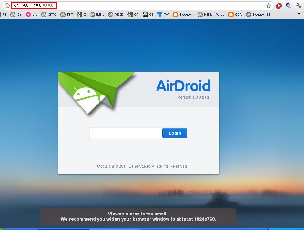Open the SBT bookmark
This screenshot has width=304, height=230.
point(66,15)
